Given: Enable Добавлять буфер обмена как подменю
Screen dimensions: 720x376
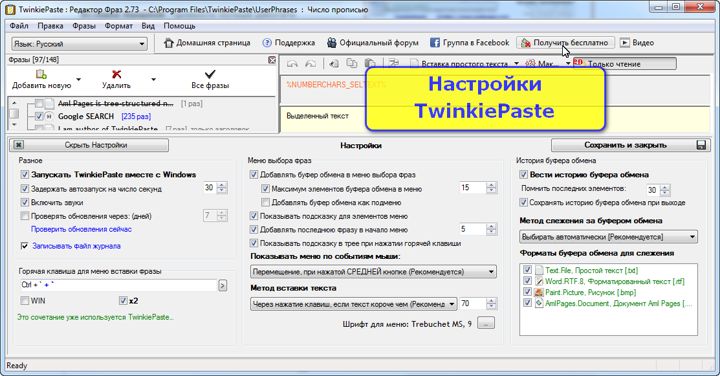Looking at the screenshot, I should (265, 203).
